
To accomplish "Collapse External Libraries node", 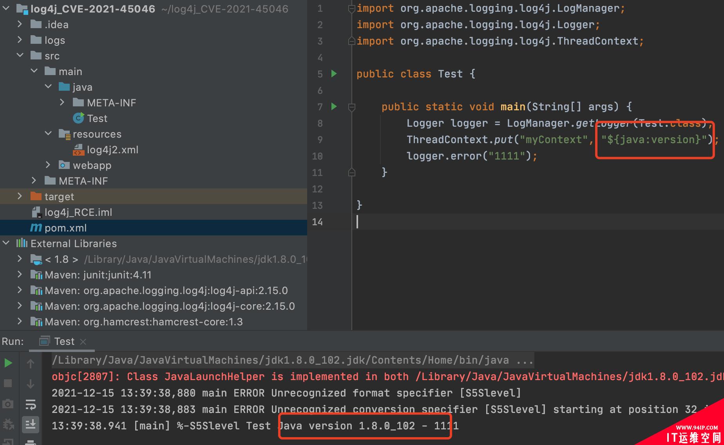I will [x=6, y=243].
